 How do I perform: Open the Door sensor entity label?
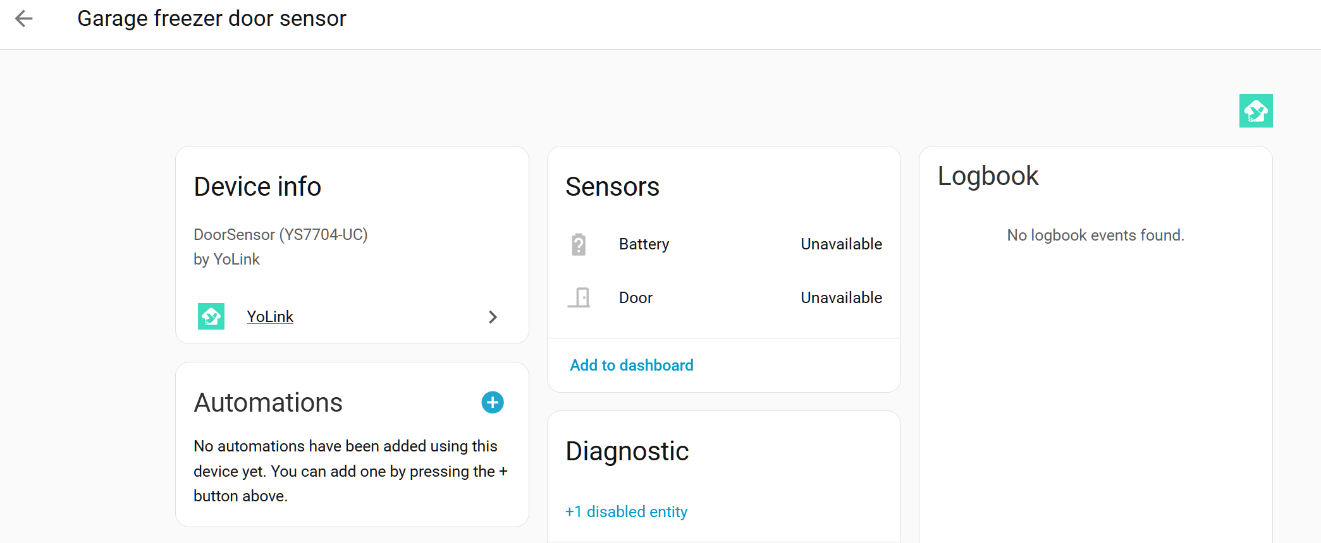click(x=636, y=297)
